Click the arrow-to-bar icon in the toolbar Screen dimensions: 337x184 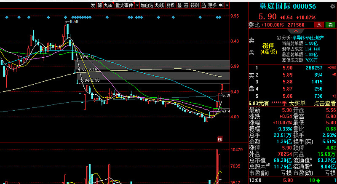click(x=221, y=5)
